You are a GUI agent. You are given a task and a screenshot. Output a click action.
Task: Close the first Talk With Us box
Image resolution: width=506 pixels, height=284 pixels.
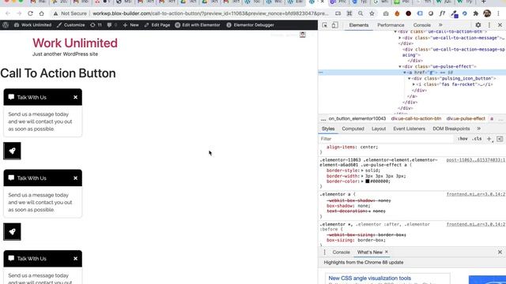pyautogui.click(x=75, y=97)
